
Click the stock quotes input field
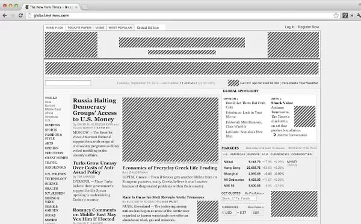pos(239,198)
